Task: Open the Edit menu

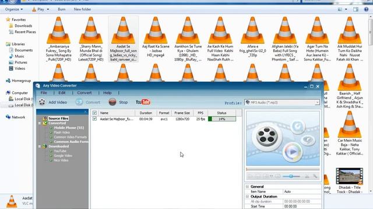Action: click(62, 93)
